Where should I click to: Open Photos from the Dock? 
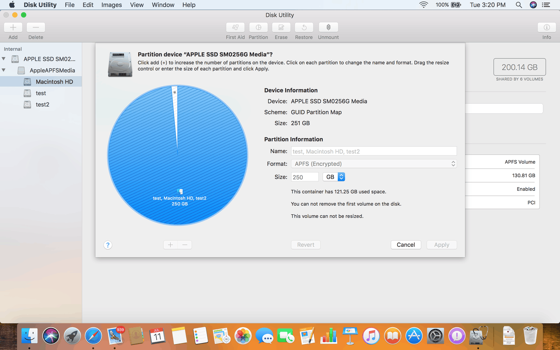click(243, 336)
